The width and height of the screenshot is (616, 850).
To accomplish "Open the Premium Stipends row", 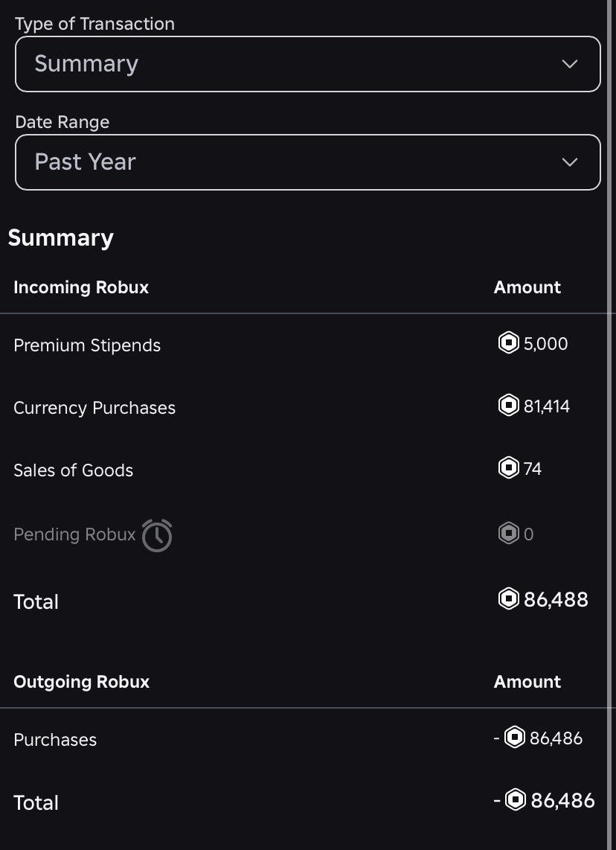I will (87, 345).
